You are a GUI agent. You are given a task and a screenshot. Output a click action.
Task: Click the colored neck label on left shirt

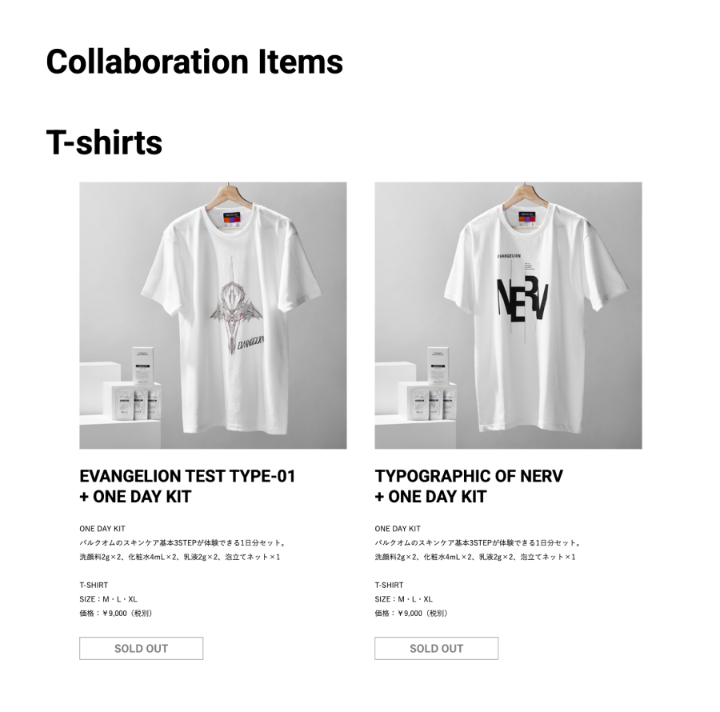tap(232, 218)
